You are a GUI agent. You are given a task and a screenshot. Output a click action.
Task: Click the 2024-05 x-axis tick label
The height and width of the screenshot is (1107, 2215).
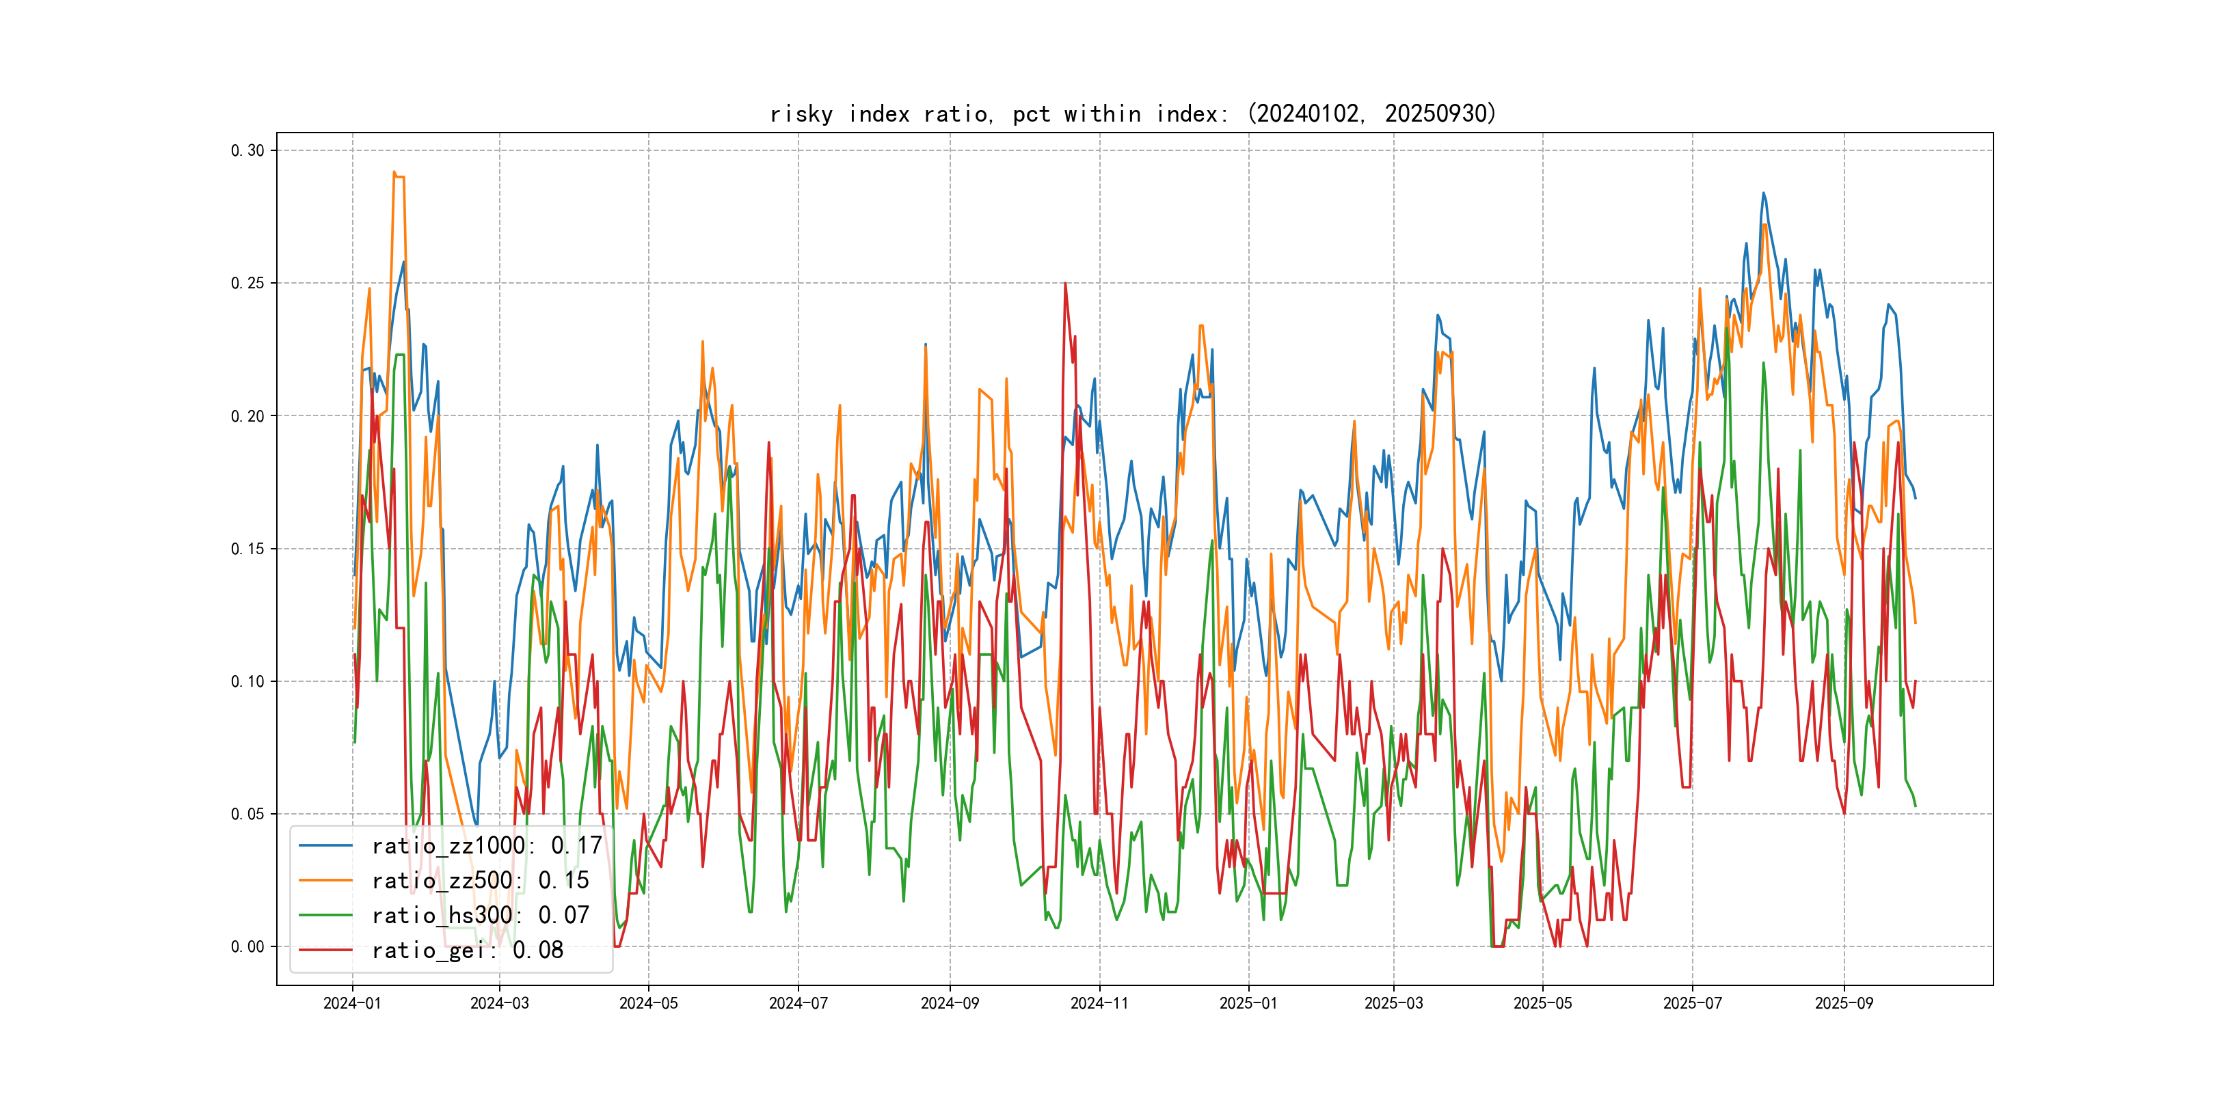pyautogui.click(x=648, y=1003)
